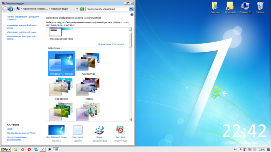Launch Windows Media Player from taskbar
Image resolution: width=271 pixels, height=152 pixels.
22,149
